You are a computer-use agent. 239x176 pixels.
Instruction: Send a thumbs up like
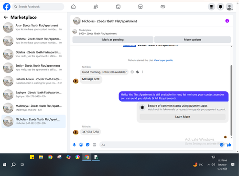[x=229, y=145]
